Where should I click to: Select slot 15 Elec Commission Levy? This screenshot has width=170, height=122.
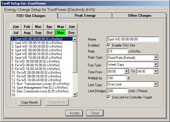pos(42,91)
